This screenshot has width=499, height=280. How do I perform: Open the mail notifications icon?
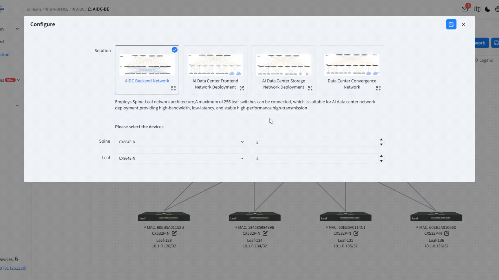(465, 9)
